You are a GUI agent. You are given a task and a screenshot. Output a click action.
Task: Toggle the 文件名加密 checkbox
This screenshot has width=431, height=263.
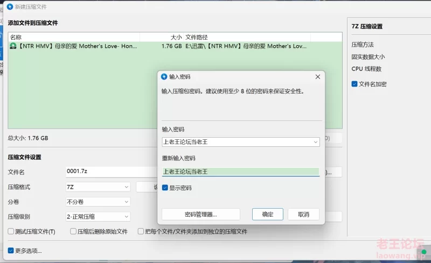[354, 84]
